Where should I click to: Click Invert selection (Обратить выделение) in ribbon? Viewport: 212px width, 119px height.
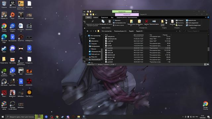193,25
